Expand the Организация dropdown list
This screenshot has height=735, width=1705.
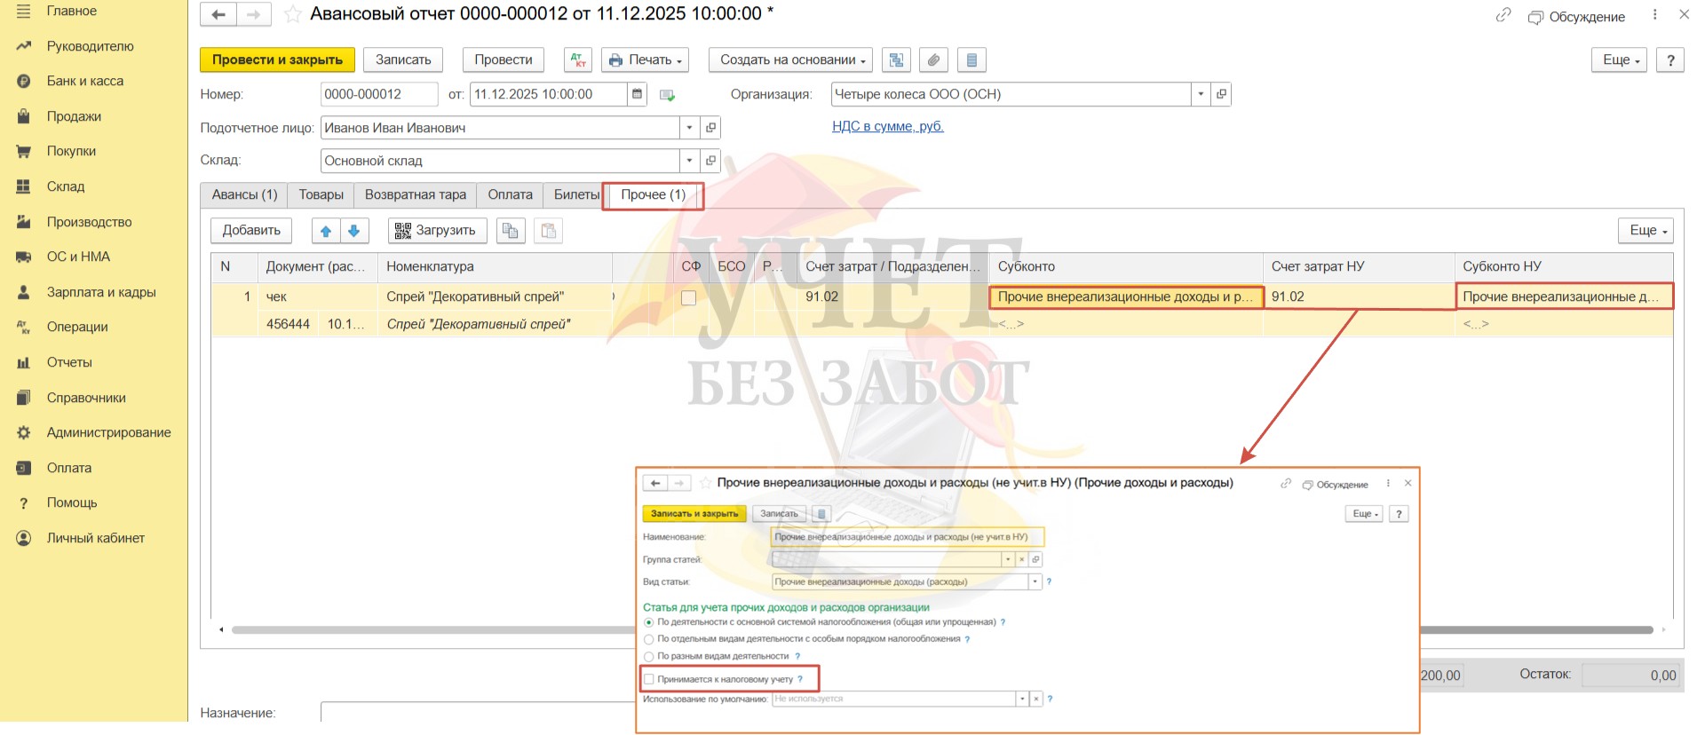pyautogui.click(x=1201, y=94)
